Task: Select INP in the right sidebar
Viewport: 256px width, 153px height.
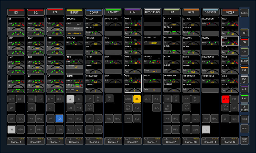Action: click(x=244, y=33)
